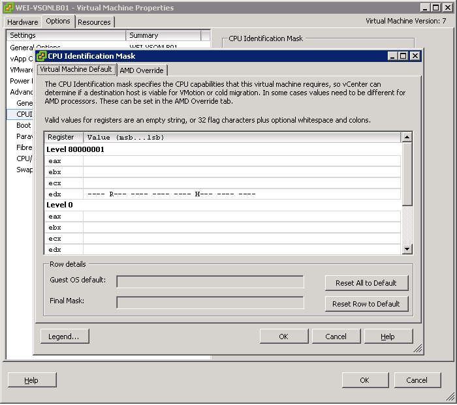This screenshot has width=457, height=405.
Task: Select Level 80000001 ebx value cell
Action: pyautogui.click(x=242, y=172)
